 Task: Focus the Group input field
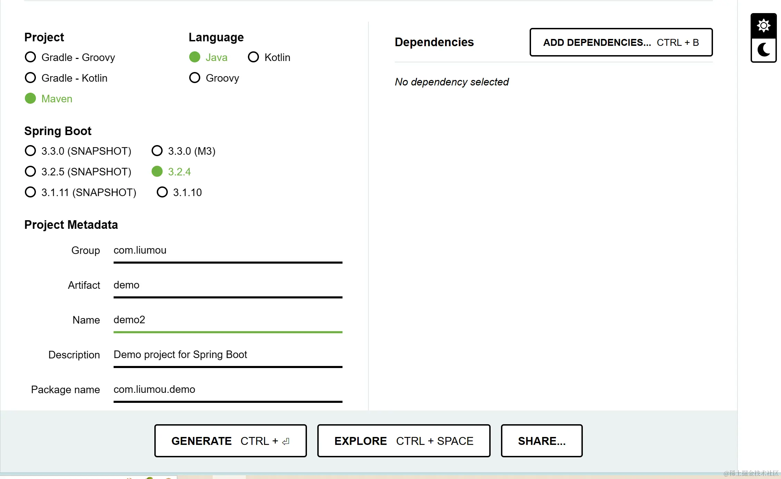pyautogui.click(x=228, y=251)
